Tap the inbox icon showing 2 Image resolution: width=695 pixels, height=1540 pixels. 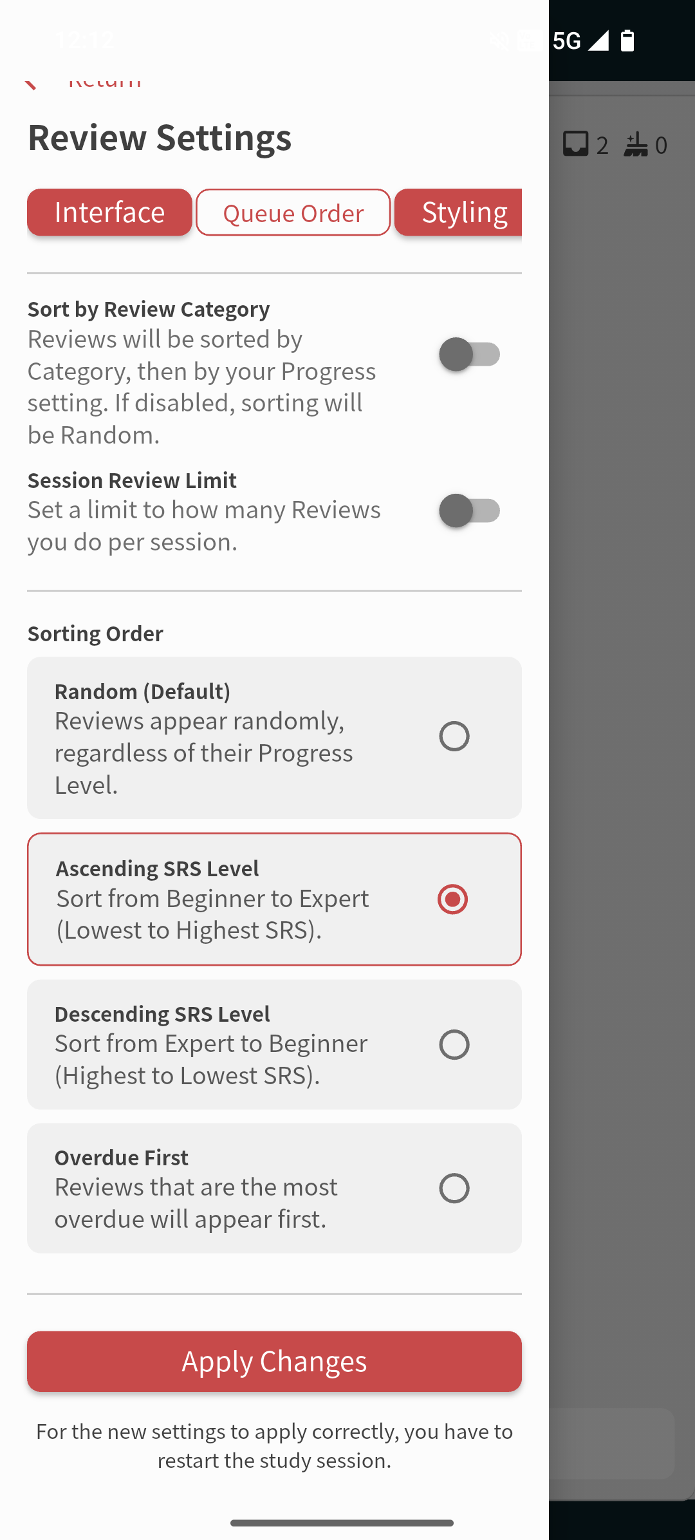coord(575,144)
